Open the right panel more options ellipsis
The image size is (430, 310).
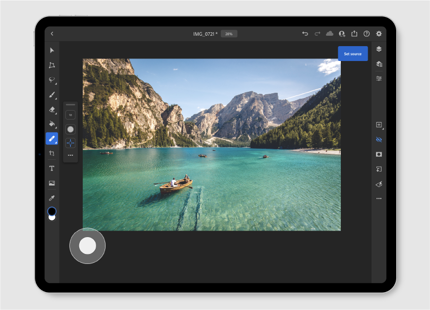(x=379, y=198)
